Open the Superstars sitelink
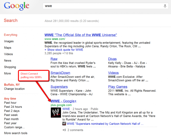Screen dimensions: 171x135 pos(59,87)
